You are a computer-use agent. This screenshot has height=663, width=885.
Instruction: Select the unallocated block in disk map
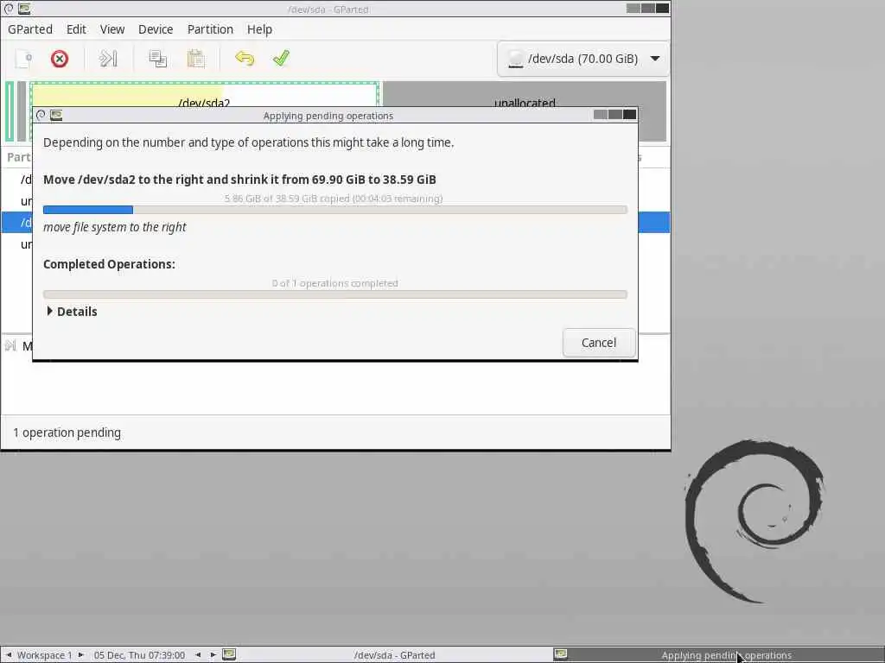pyautogui.click(x=525, y=95)
